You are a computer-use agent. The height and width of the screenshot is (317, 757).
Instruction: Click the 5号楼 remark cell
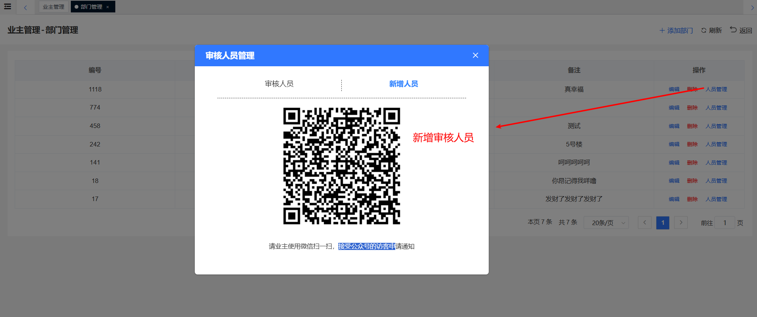[x=574, y=144]
